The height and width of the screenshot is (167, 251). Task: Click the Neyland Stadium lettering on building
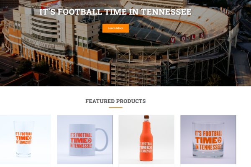point(39,43)
